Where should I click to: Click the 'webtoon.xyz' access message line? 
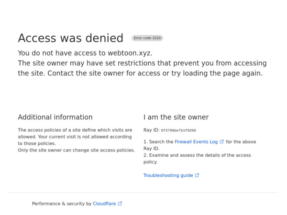(x=85, y=53)
